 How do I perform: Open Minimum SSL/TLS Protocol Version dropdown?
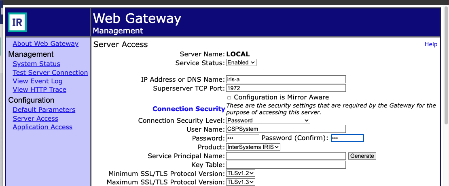click(241, 174)
